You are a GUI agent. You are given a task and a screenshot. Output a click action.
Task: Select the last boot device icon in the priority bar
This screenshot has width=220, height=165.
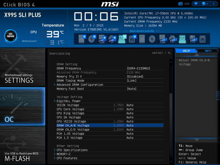[202, 39]
